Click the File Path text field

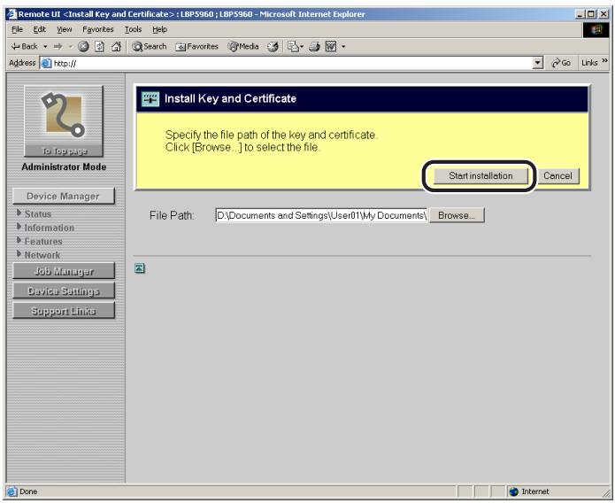point(321,215)
